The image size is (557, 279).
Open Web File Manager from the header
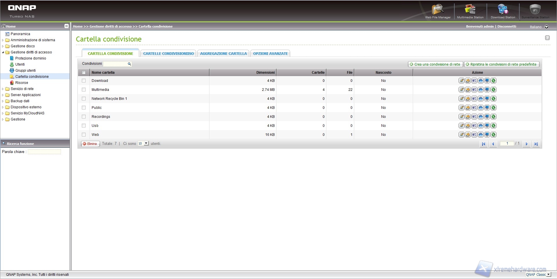(x=438, y=11)
